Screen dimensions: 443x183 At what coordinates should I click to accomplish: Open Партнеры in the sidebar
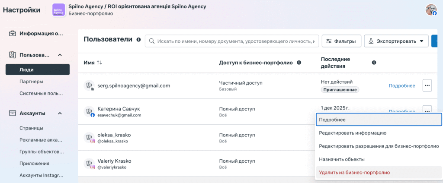click(x=31, y=82)
